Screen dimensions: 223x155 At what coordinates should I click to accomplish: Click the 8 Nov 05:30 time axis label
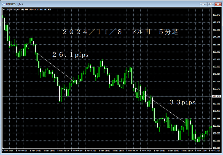(49, 151)
